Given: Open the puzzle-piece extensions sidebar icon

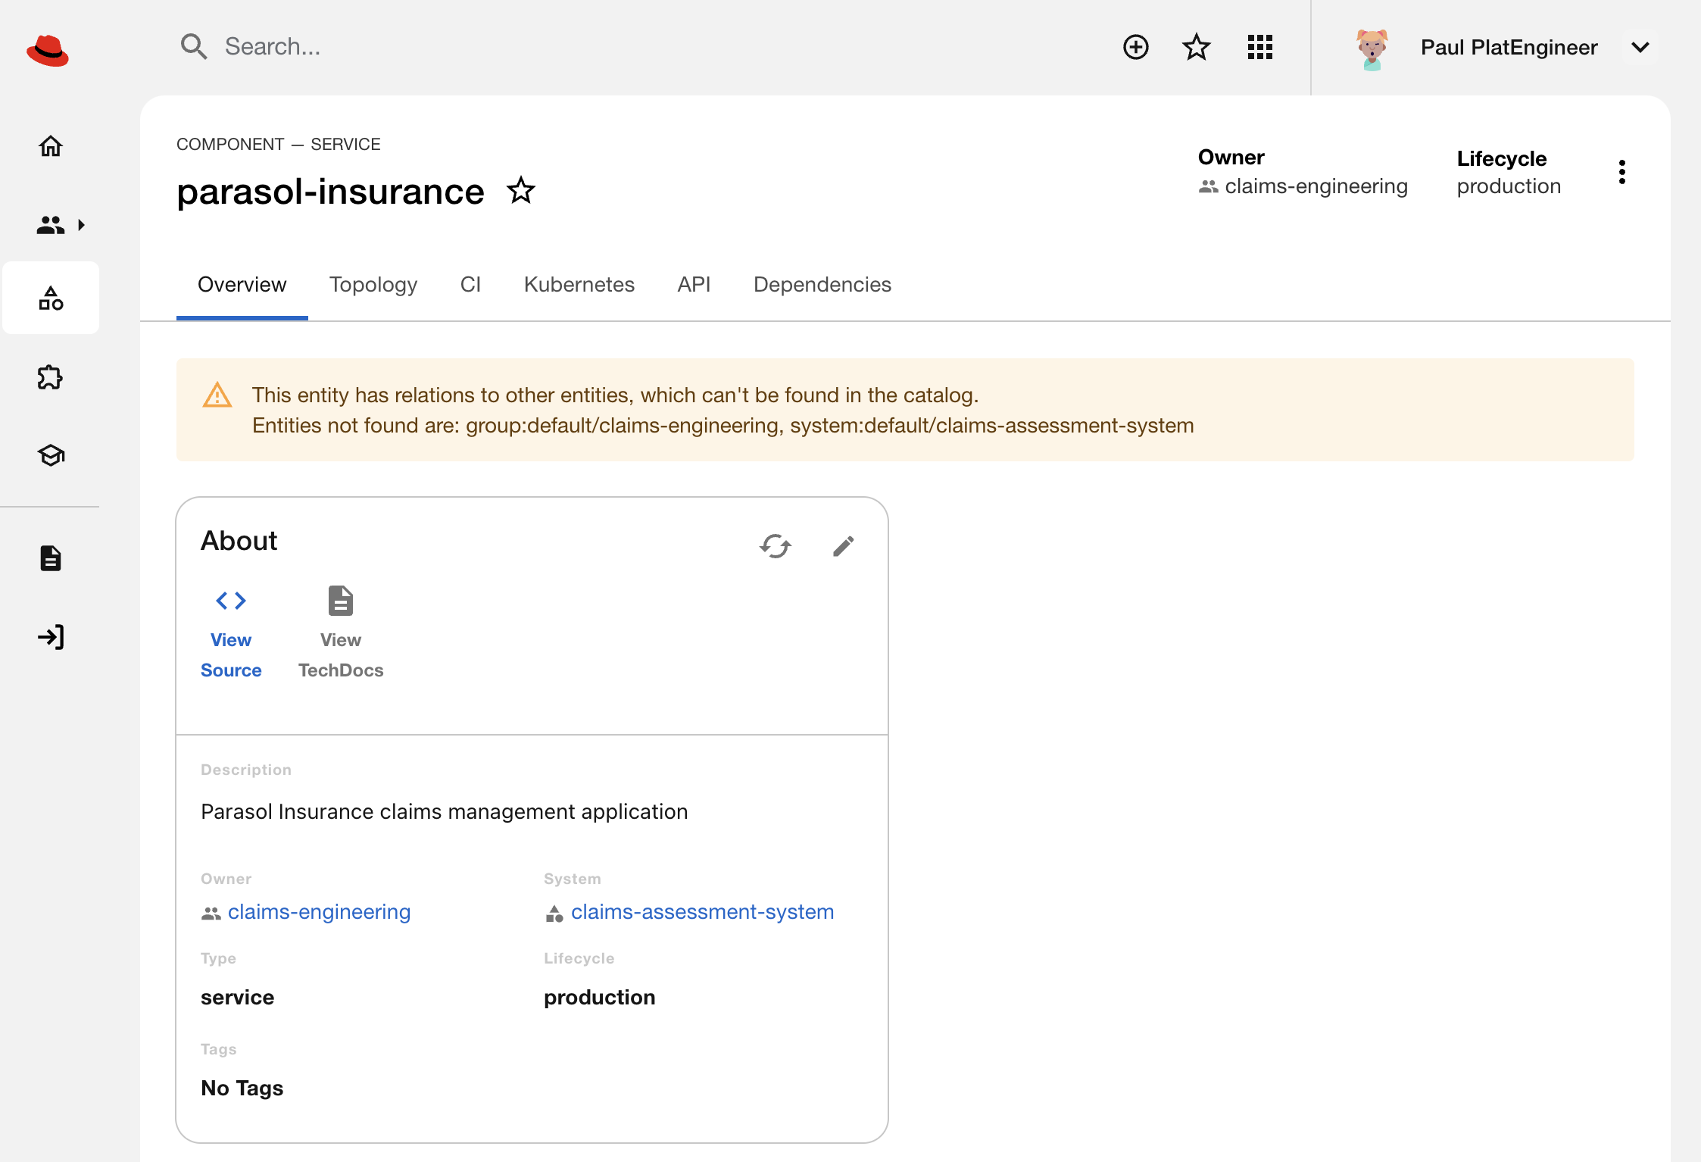Looking at the screenshot, I should coord(50,377).
